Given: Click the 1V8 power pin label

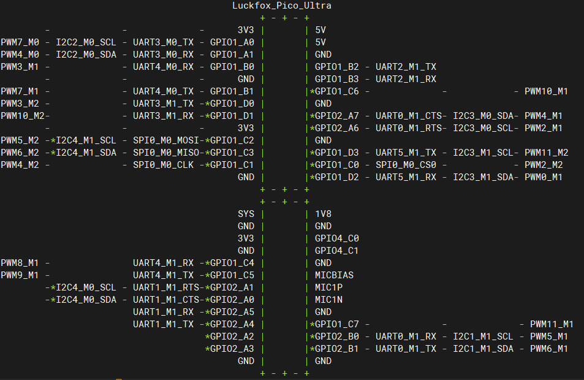Looking at the screenshot, I should click(x=323, y=214).
